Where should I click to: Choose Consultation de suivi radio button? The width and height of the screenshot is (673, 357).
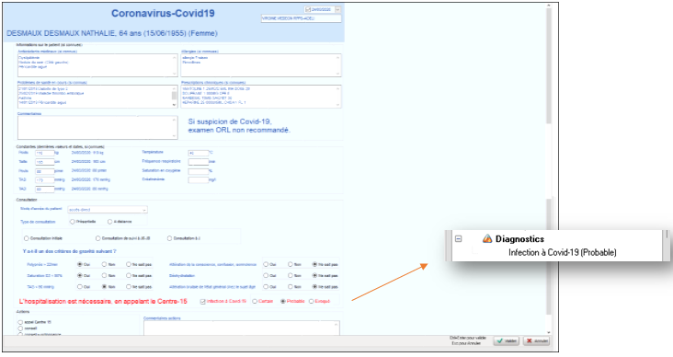coord(97,238)
